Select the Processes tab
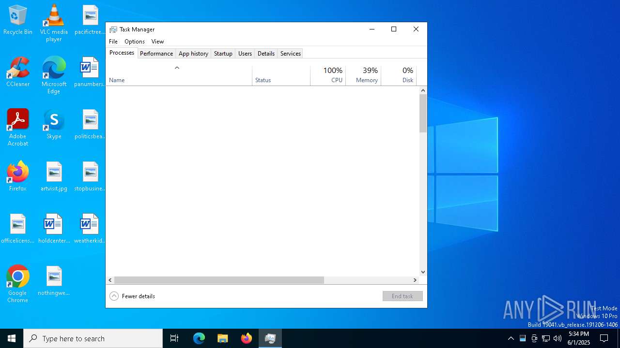 coord(122,53)
